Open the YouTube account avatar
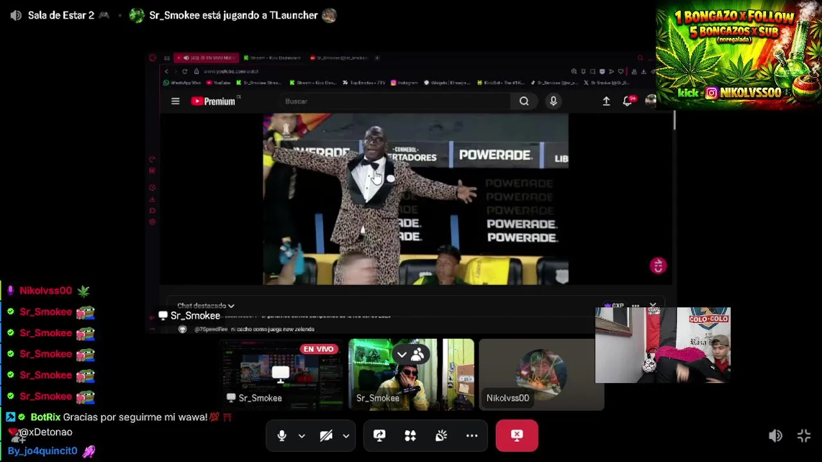Screen dimensions: 822x462 coord(651,101)
